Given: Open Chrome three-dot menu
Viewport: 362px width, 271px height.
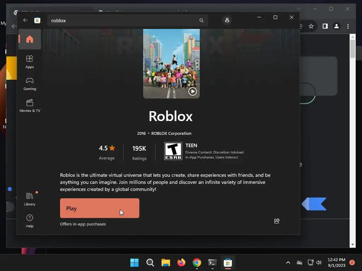Looking at the screenshot, I should click(x=348, y=26).
